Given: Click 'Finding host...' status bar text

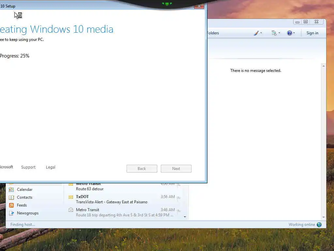Looking at the screenshot, I should (x=23, y=225).
